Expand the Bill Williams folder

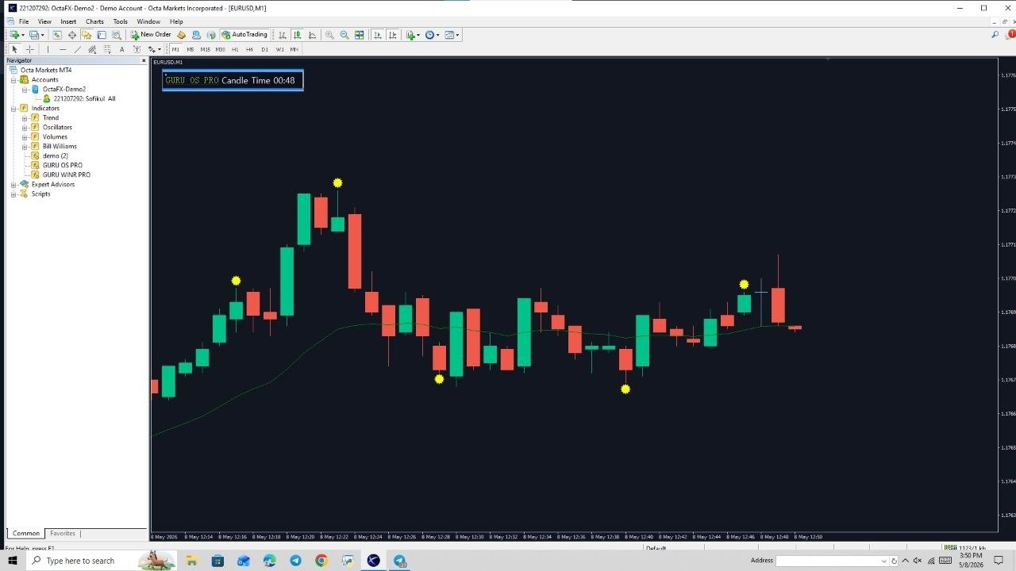click(25, 146)
